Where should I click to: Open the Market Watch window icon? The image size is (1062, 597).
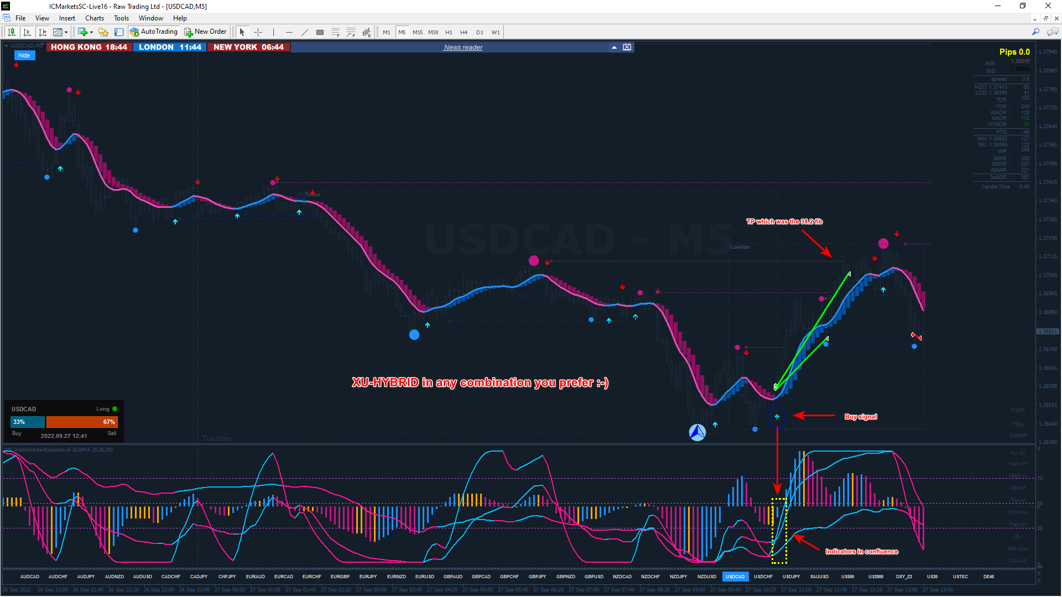pyautogui.click(x=118, y=32)
